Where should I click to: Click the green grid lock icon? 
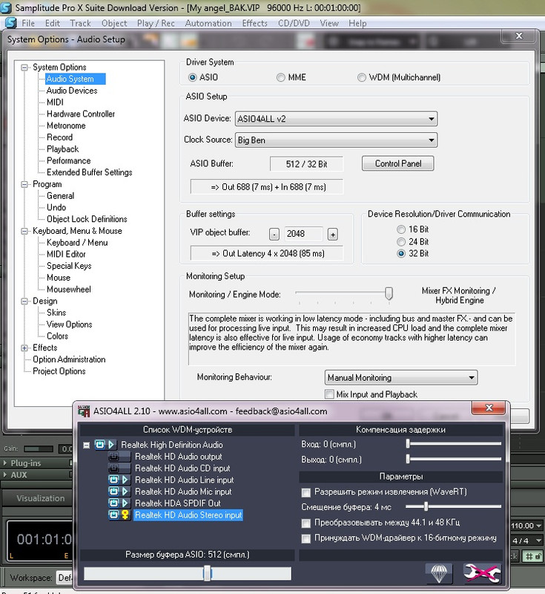[x=533, y=556]
